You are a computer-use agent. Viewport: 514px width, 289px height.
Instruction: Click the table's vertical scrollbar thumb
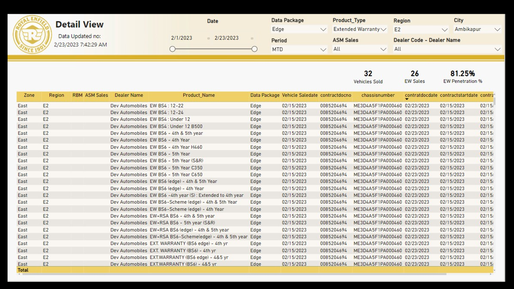[494, 101]
